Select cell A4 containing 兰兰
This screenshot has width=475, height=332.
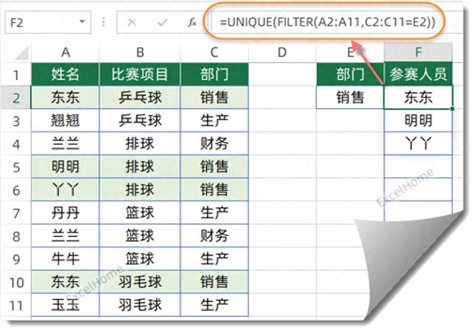pos(65,144)
